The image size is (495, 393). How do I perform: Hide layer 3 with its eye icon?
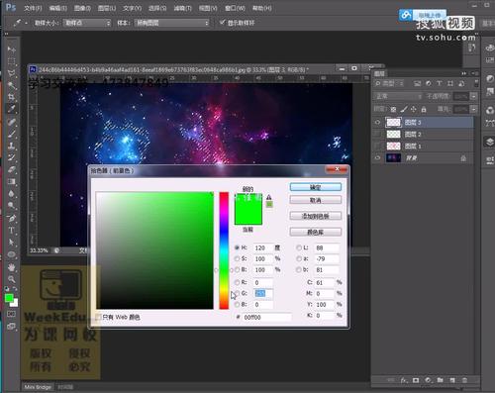[377, 123]
